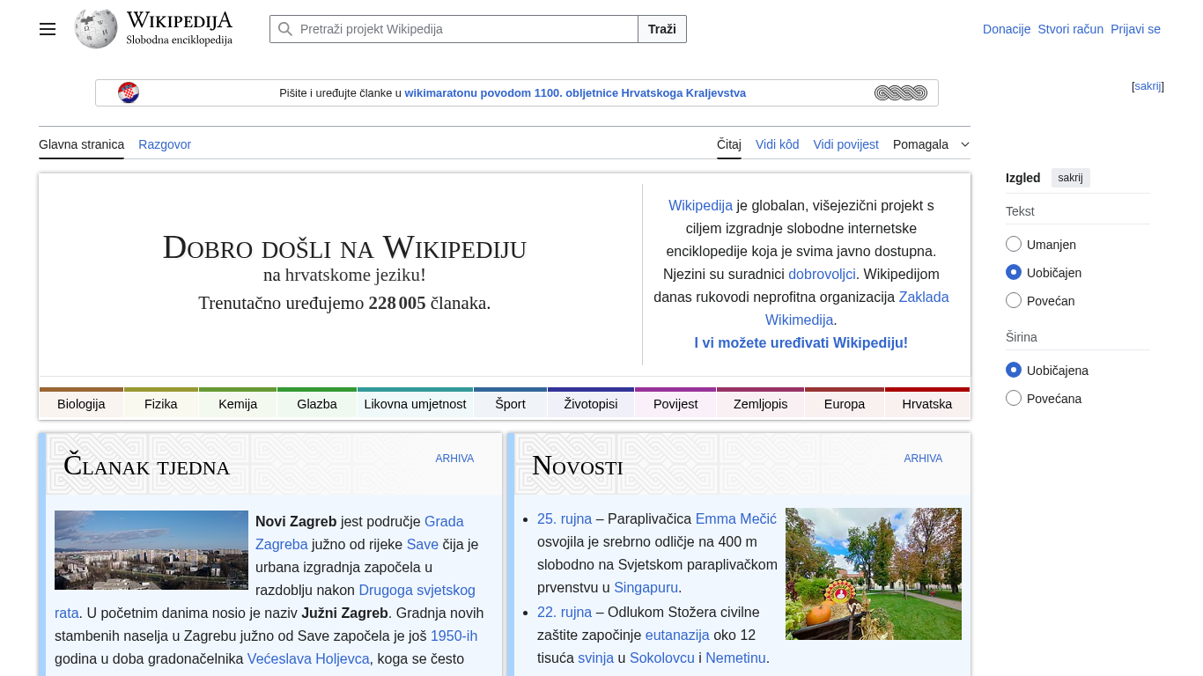
Task: Hide the Izgled appearance panel
Action: coord(1070,178)
